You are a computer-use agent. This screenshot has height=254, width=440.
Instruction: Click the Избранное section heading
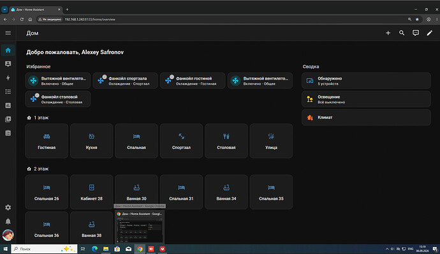click(x=38, y=67)
